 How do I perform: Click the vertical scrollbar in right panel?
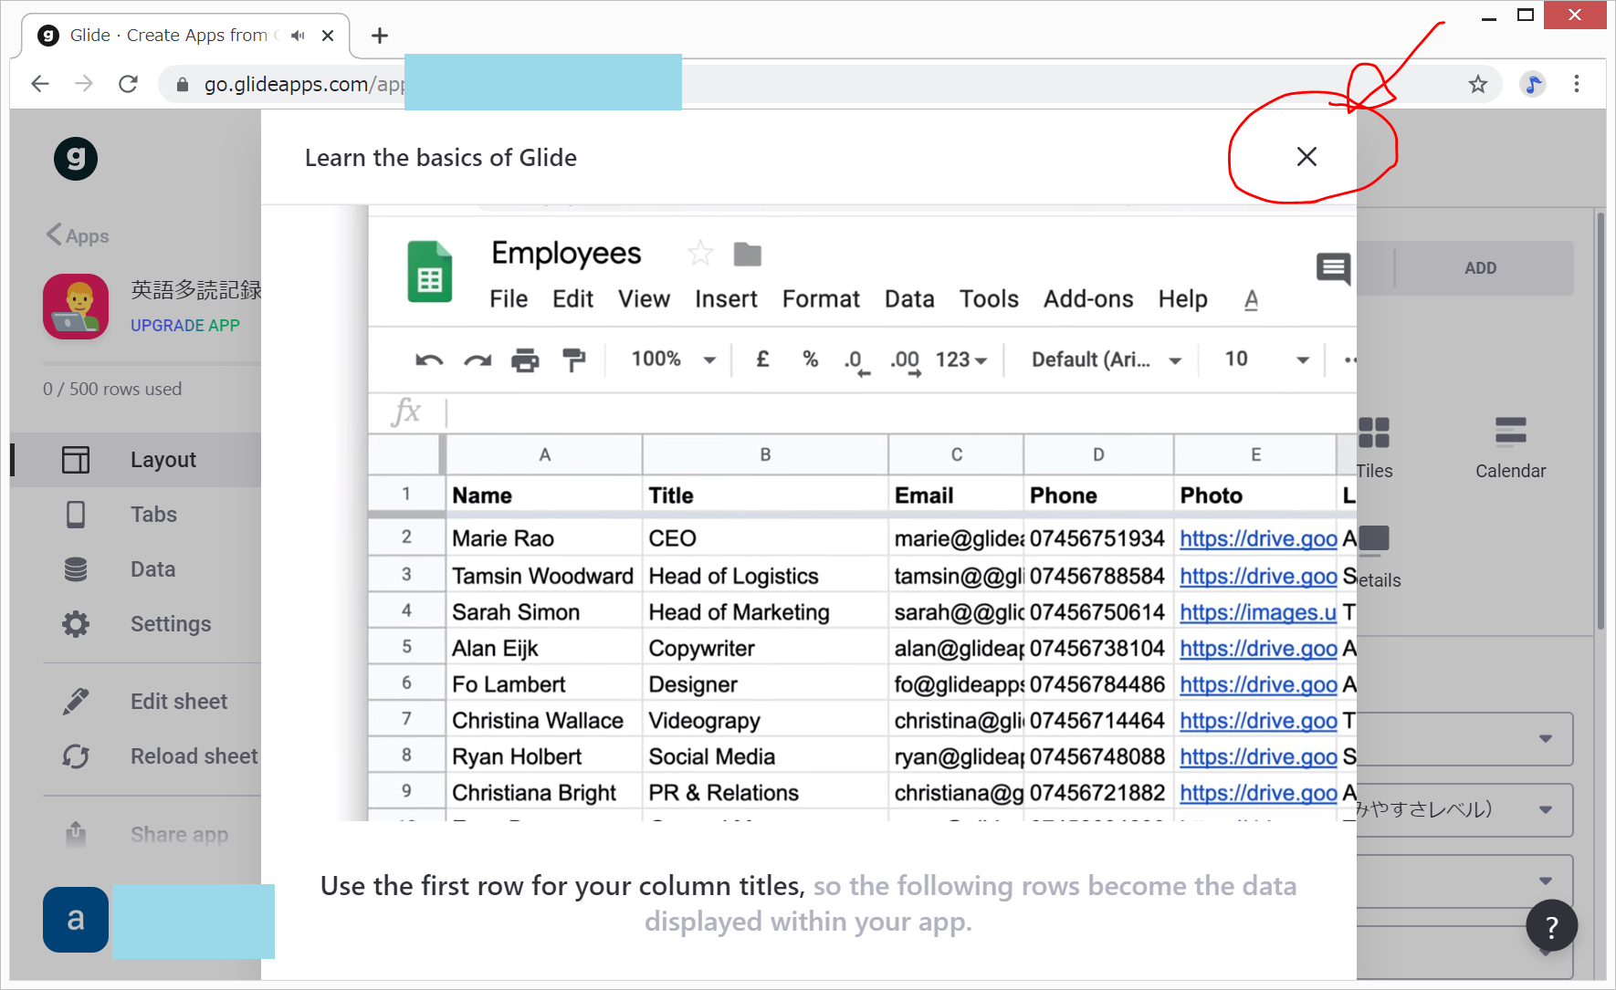1600,420
